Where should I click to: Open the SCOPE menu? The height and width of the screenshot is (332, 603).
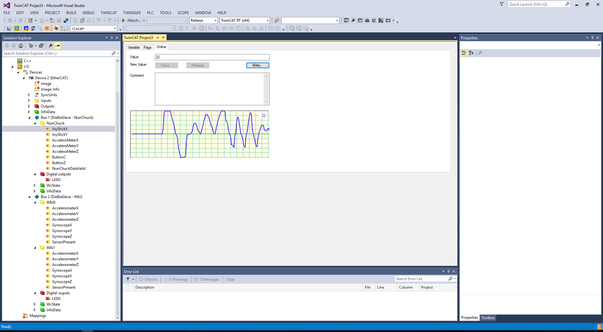(x=183, y=13)
